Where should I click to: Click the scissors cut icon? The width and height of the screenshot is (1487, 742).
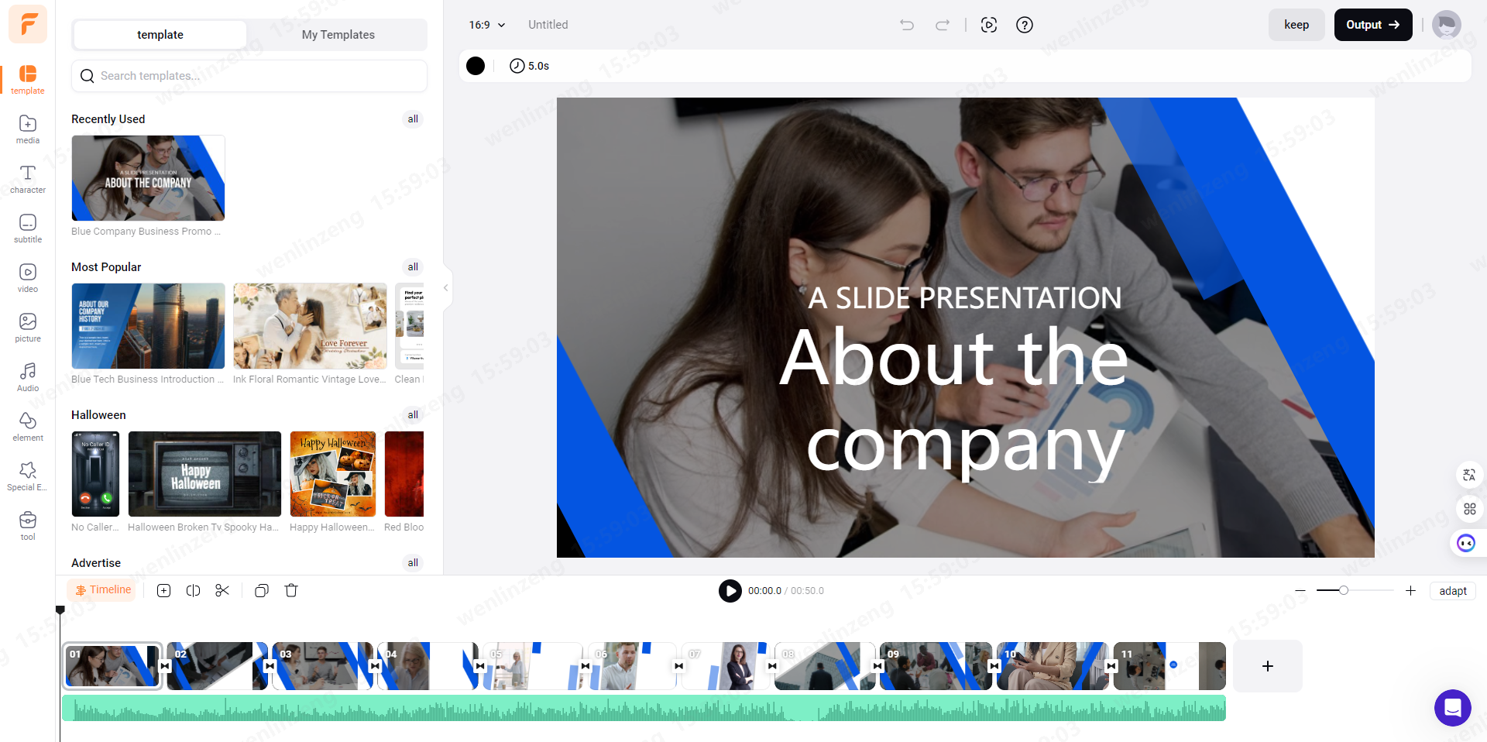tap(222, 591)
